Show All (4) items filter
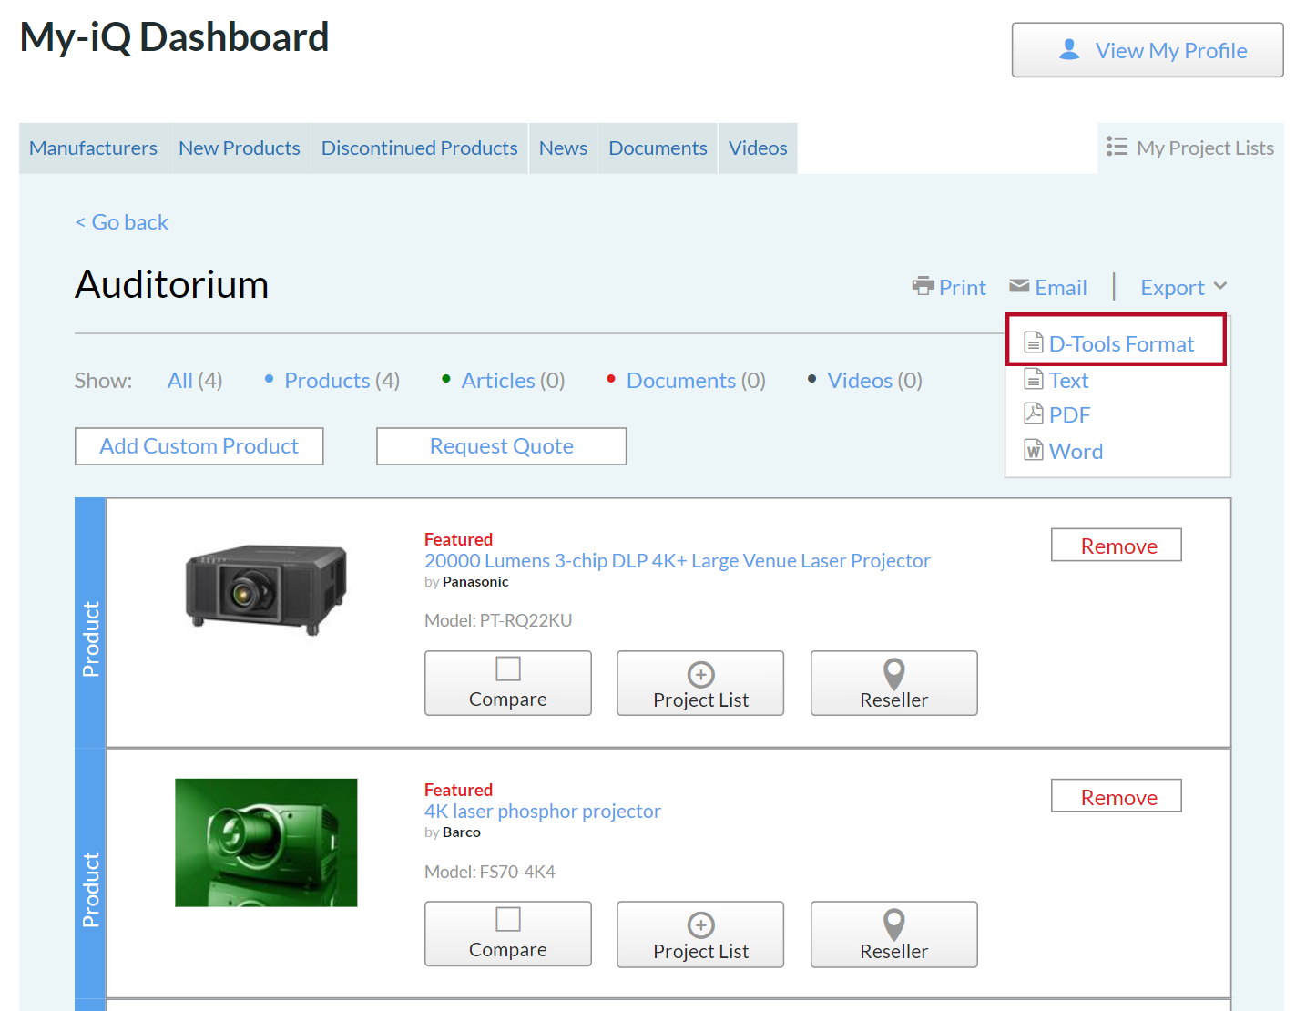This screenshot has height=1011, width=1306. pos(195,380)
